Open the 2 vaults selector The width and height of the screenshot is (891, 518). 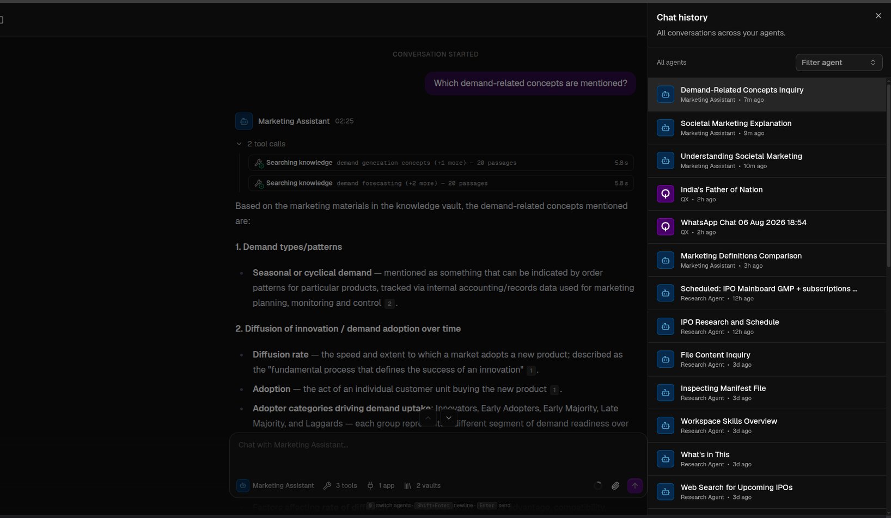click(423, 485)
